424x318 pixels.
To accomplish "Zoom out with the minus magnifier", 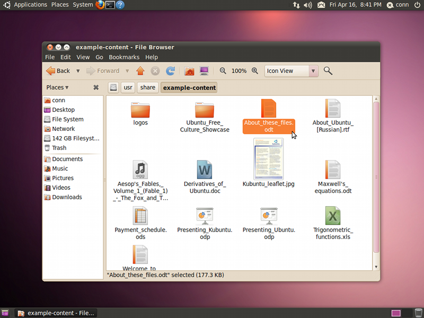I will 223,71.
